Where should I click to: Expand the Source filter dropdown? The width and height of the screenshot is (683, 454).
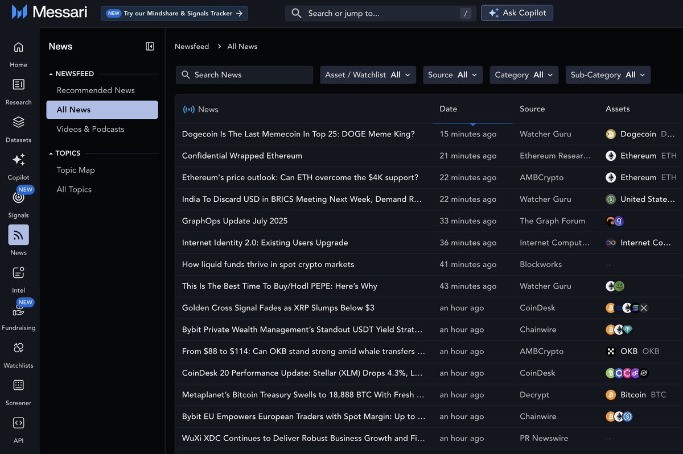[x=452, y=75]
